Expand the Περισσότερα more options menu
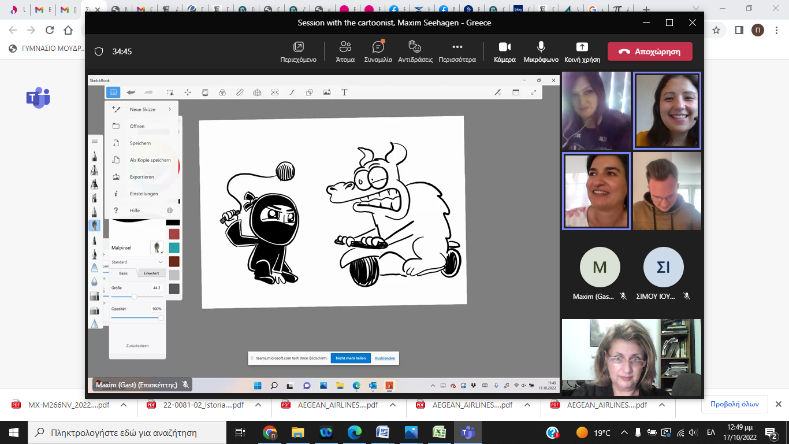Viewport: 789px width, 444px height. coord(457,51)
